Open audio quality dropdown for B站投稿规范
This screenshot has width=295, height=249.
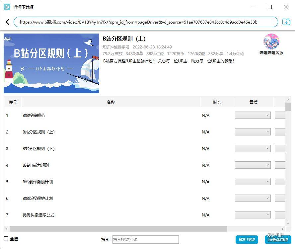pyautogui.click(x=253, y=115)
